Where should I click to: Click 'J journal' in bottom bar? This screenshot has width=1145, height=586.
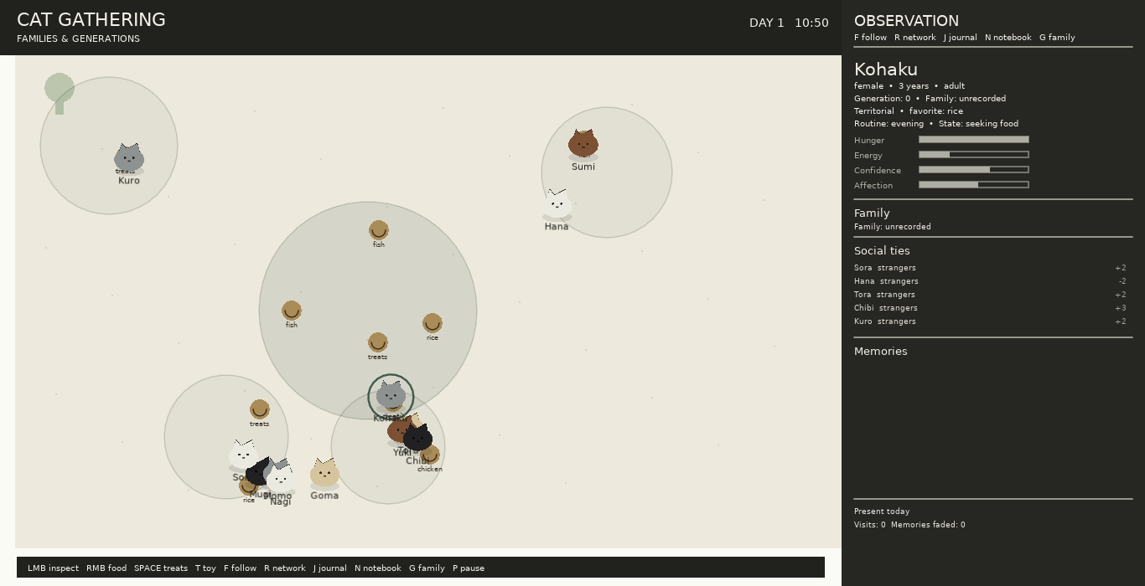pos(330,568)
